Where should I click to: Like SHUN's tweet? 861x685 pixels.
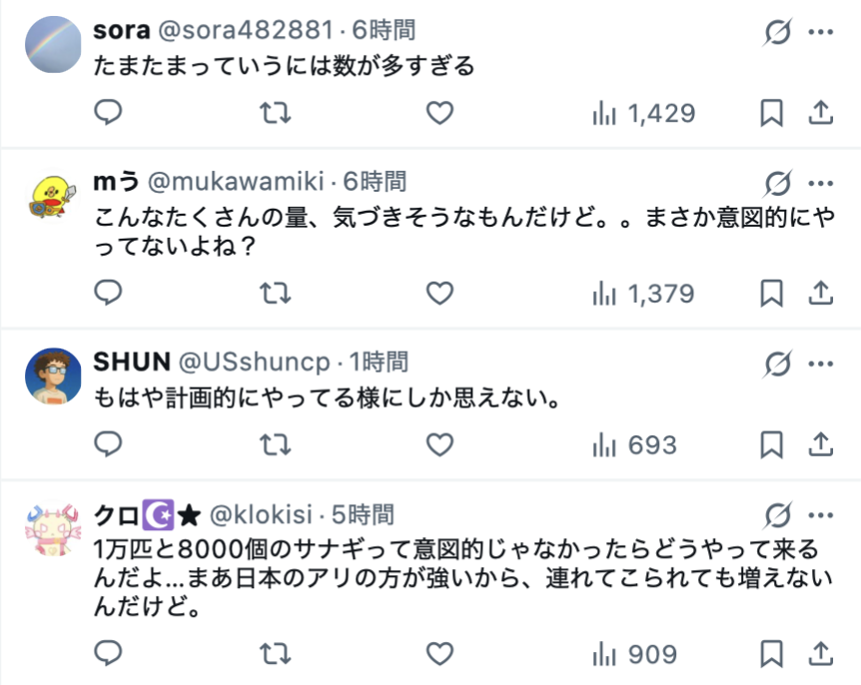(439, 443)
